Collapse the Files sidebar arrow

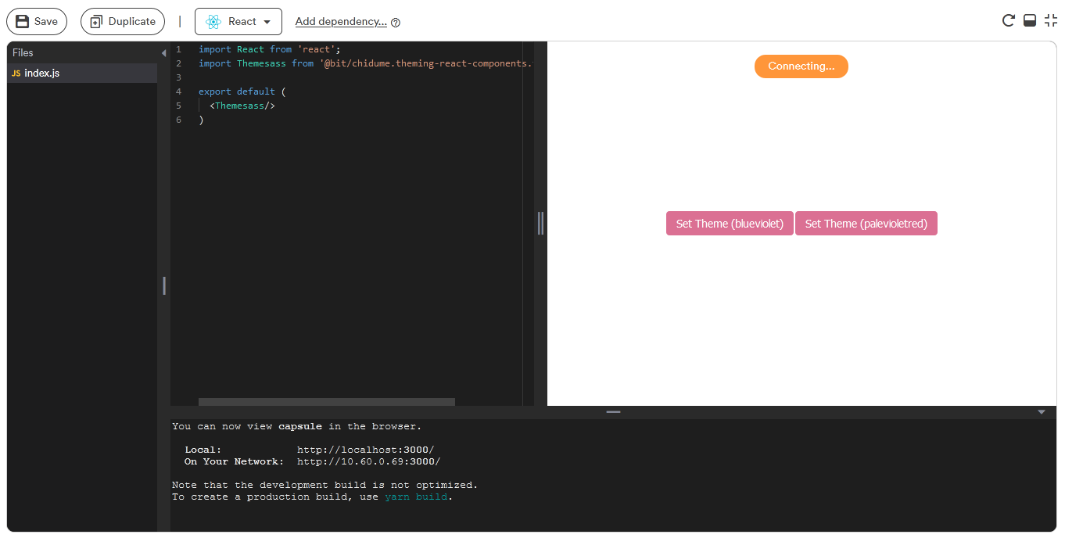[x=163, y=52]
